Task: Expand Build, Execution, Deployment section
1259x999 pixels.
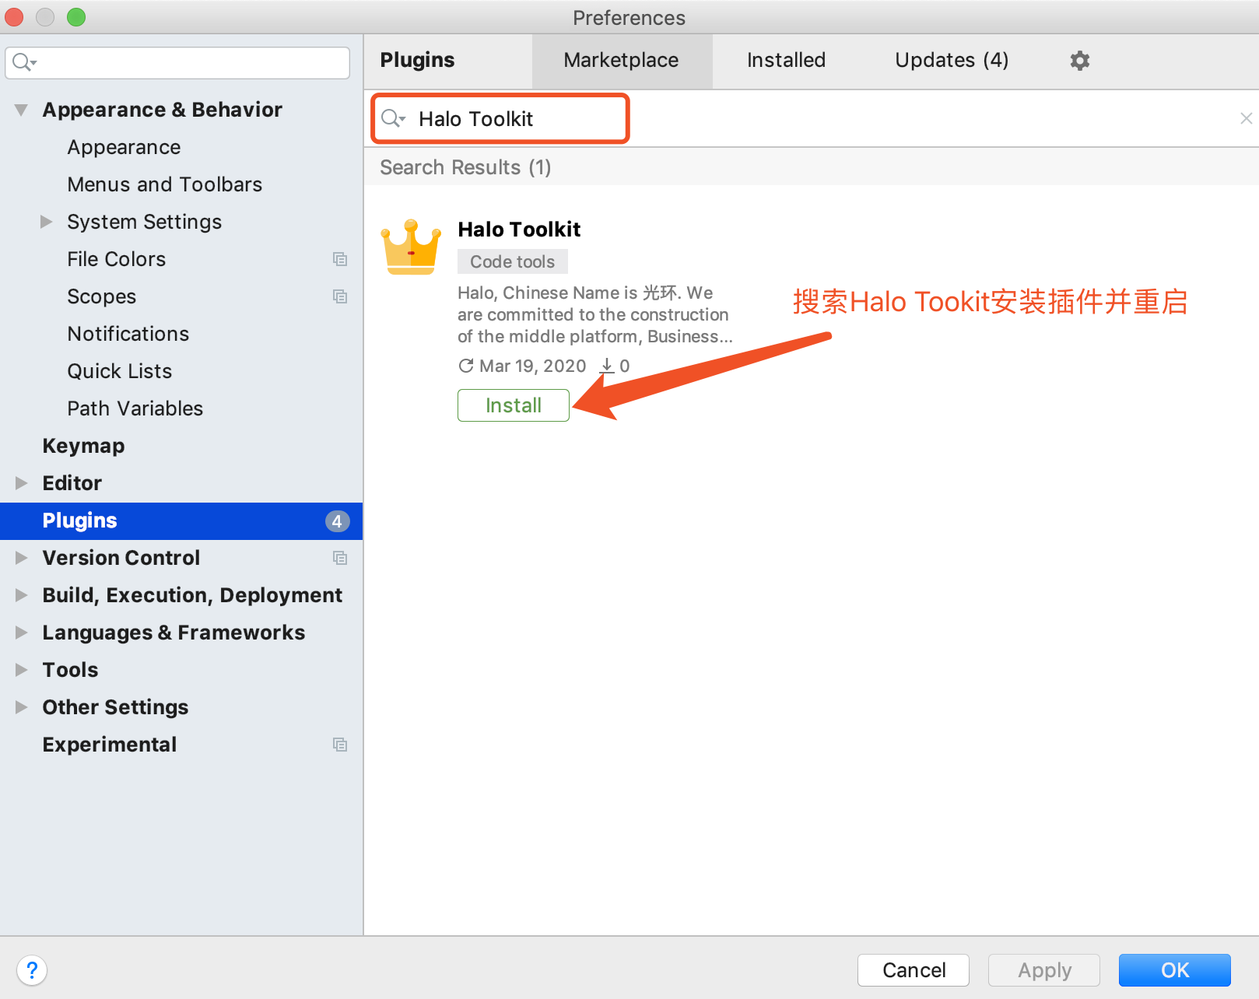Action: click(22, 595)
